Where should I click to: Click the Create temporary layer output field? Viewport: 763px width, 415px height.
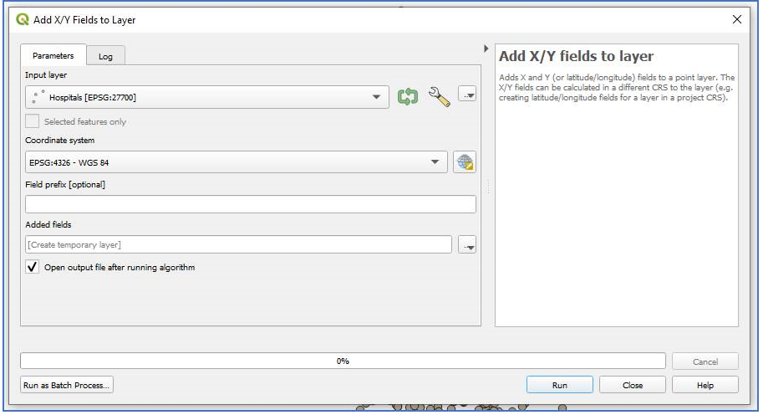238,244
